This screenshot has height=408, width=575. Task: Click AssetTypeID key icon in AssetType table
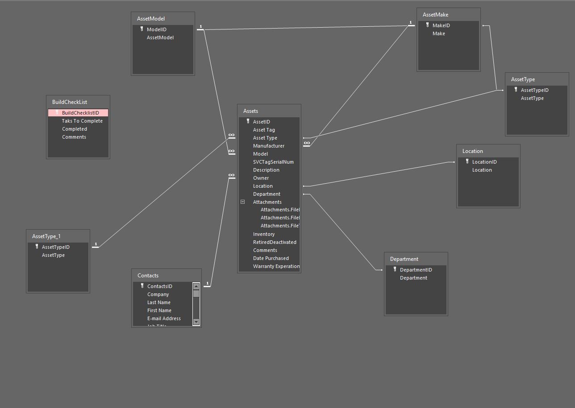tap(516, 90)
